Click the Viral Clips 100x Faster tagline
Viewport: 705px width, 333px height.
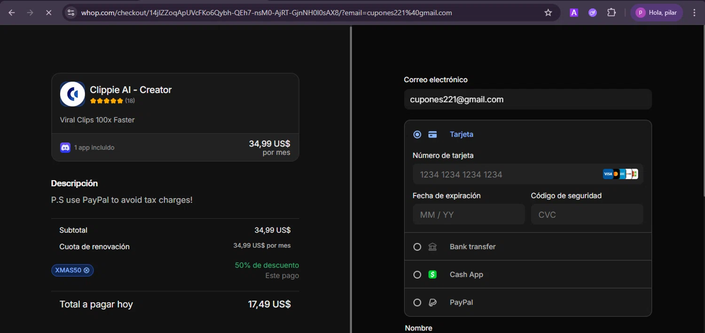click(97, 120)
